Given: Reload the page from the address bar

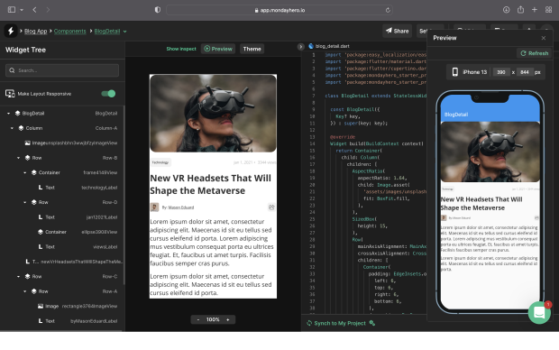Looking at the screenshot, I should 388,10.
